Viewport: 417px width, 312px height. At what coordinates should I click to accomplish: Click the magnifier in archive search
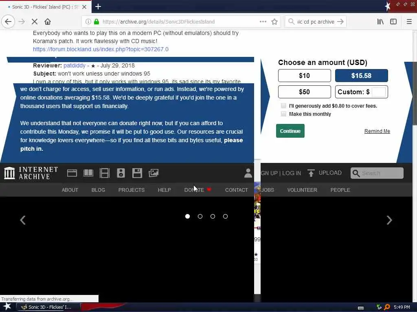coord(356,173)
